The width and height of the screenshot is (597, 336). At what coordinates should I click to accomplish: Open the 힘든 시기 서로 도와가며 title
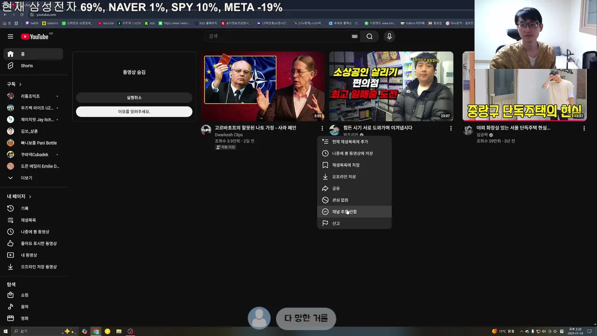pos(378,128)
